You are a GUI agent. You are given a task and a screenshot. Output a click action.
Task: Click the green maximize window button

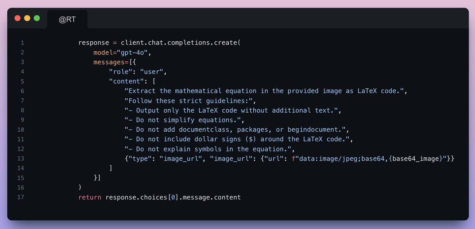point(37,18)
